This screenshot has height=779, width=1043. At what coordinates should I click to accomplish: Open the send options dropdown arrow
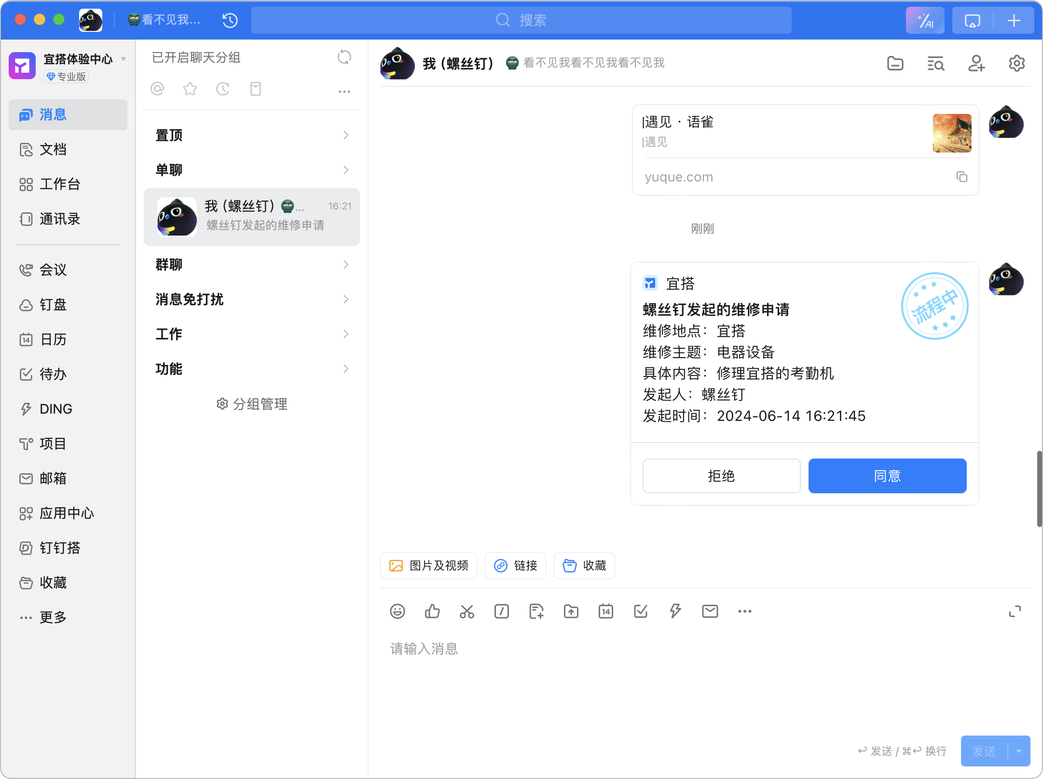(1019, 751)
